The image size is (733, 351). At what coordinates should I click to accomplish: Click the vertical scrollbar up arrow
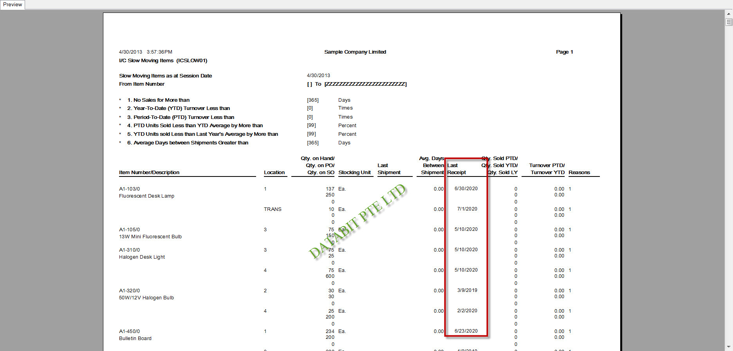(x=729, y=14)
